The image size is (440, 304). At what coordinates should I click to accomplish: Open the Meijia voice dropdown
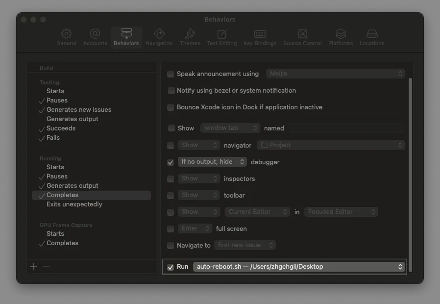pos(336,74)
